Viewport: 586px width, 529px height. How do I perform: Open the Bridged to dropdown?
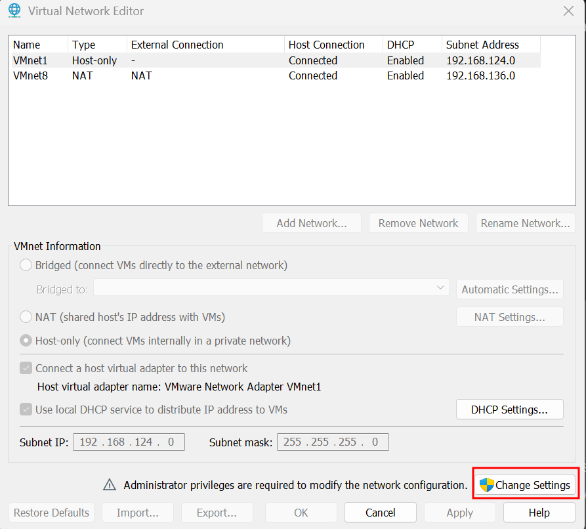pyautogui.click(x=271, y=287)
